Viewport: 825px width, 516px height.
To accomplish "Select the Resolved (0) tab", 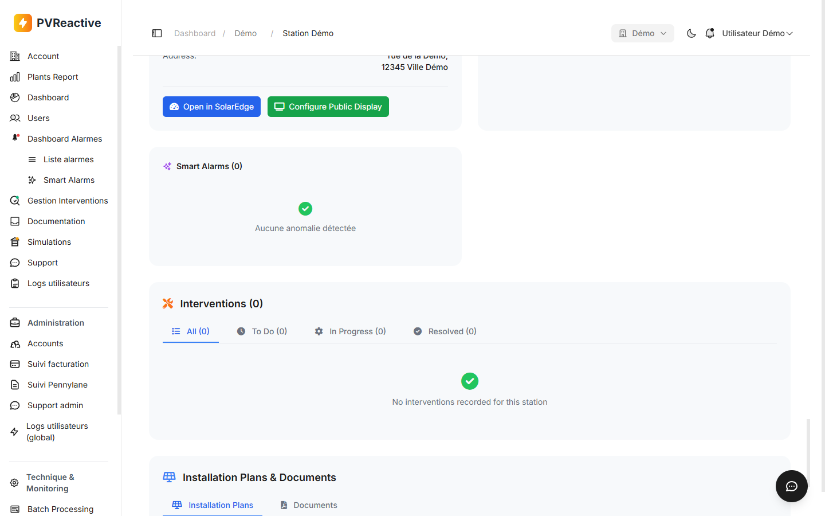I will pos(445,331).
